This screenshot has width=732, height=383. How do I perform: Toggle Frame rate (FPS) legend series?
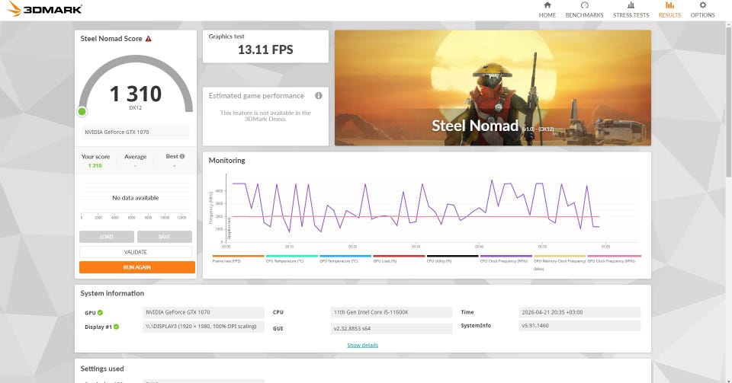coord(238,259)
